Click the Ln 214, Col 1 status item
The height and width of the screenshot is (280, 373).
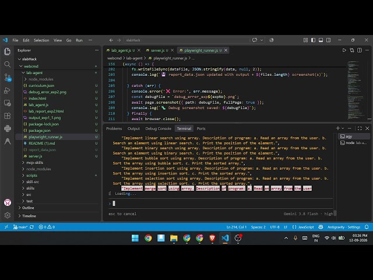(x=237, y=227)
